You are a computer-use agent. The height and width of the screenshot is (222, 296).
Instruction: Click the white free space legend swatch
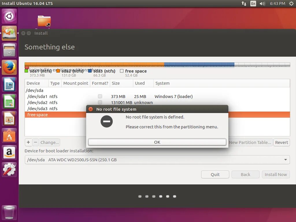(122, 71)
